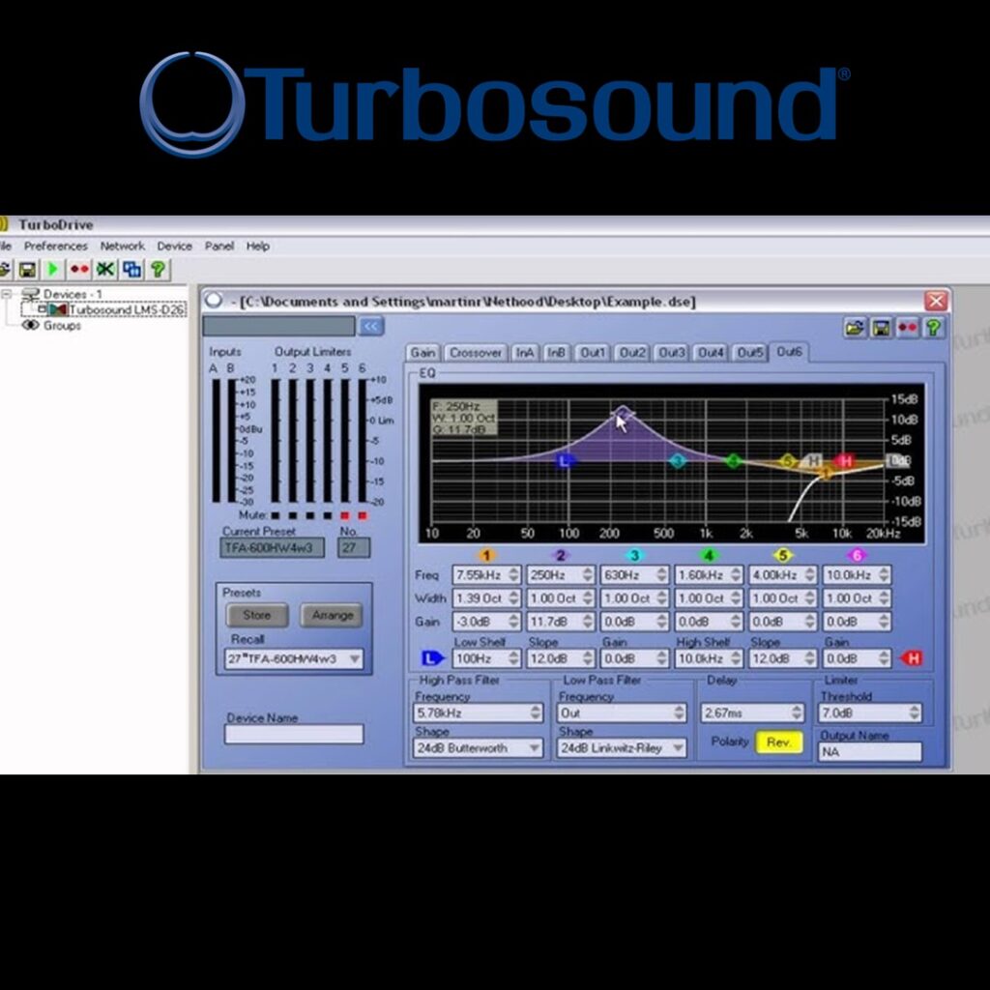The width and height of the screenshot is (990, 990).
Task: Click the green play toolbar icon
Action: pos(53,270)
